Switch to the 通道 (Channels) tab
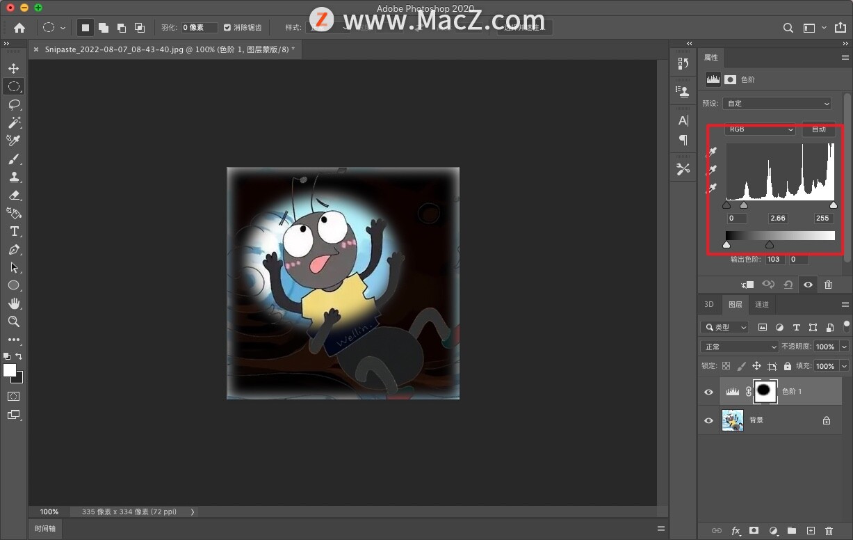 [x=762, y=305]
